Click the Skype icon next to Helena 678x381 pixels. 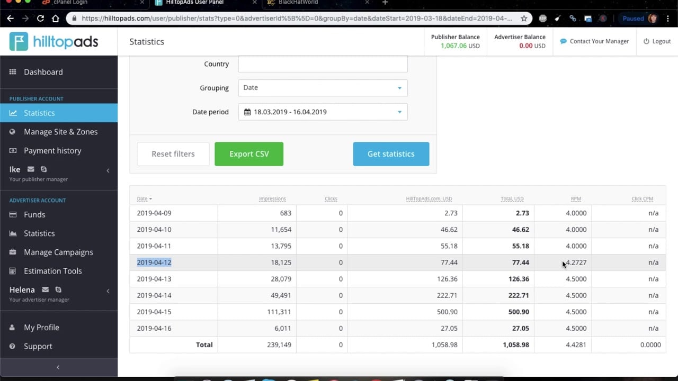pos(58,290)
